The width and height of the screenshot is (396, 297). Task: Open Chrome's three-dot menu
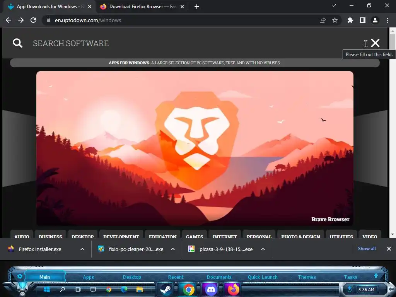point(387,20)
